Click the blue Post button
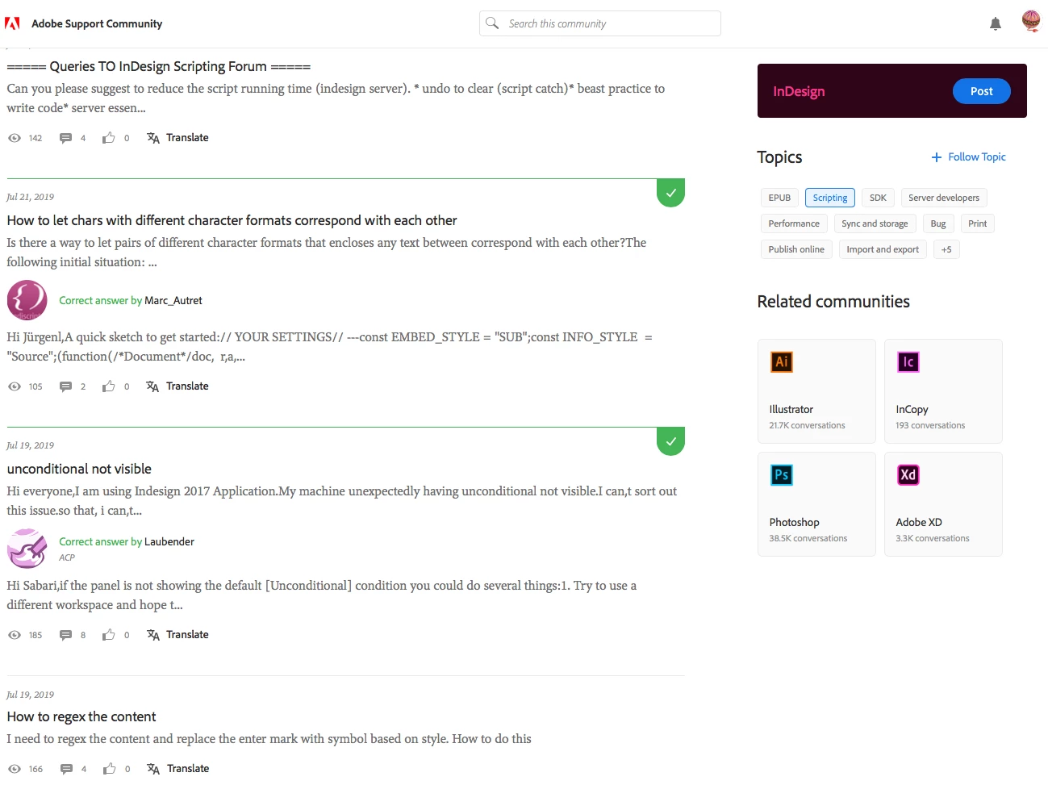The height and width of the screenshot is (785, 1048). tap(981, 91)
